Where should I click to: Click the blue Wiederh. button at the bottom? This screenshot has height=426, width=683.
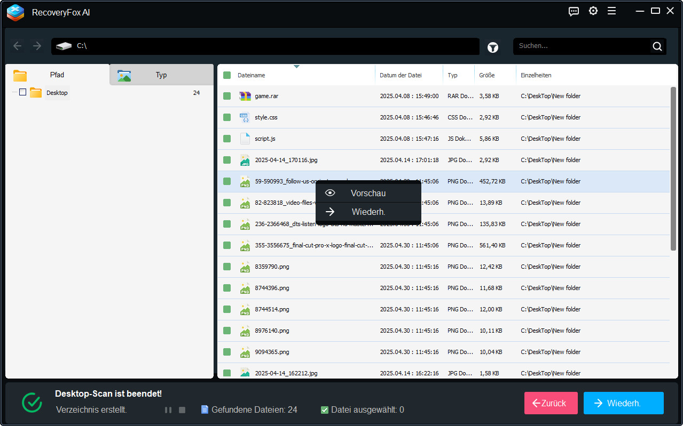pyautogui.click(x=624, y=403)
